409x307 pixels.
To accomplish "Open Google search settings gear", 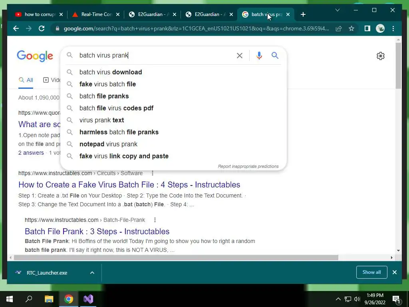I will 381,56.
